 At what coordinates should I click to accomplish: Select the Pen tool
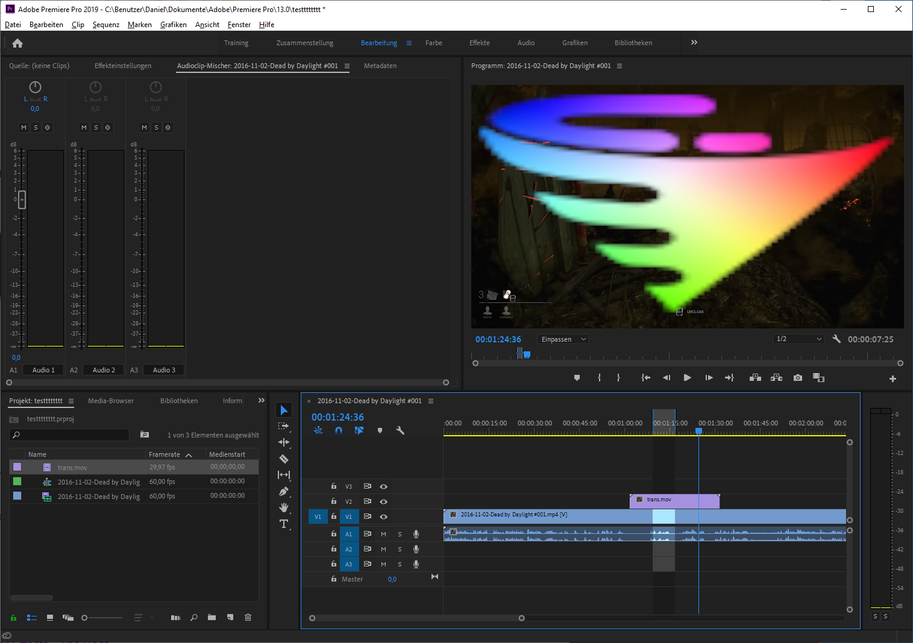pyautogui.click(x=284, y=492)
